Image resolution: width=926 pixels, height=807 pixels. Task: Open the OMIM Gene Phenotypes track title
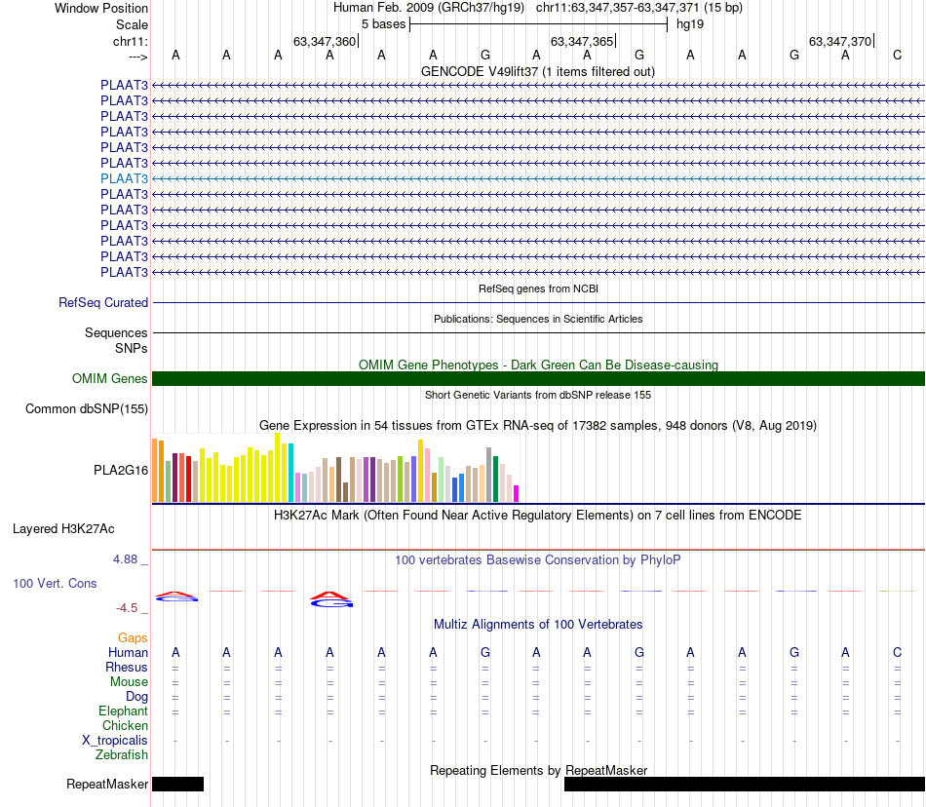pos(538,365)
